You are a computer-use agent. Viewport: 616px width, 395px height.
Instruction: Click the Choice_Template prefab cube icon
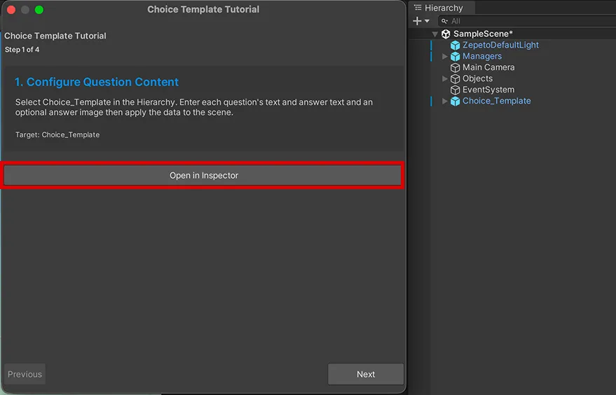point(455,102)
